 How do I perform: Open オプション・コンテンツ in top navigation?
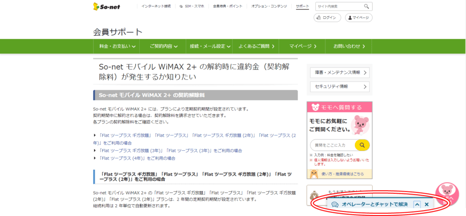pos(269,6)
